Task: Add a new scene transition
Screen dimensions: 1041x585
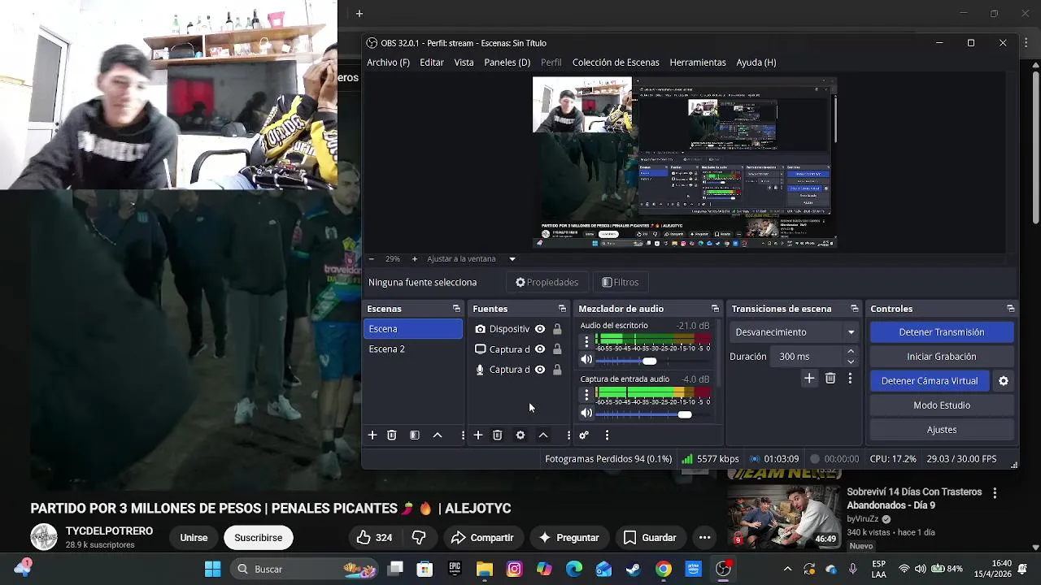Action: pyautogui.click(x=809, y=379)
